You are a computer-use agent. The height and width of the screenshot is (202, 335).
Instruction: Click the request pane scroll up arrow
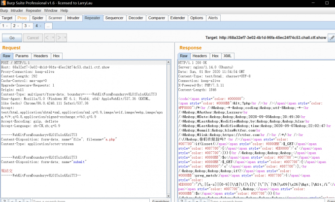point(168,62)
